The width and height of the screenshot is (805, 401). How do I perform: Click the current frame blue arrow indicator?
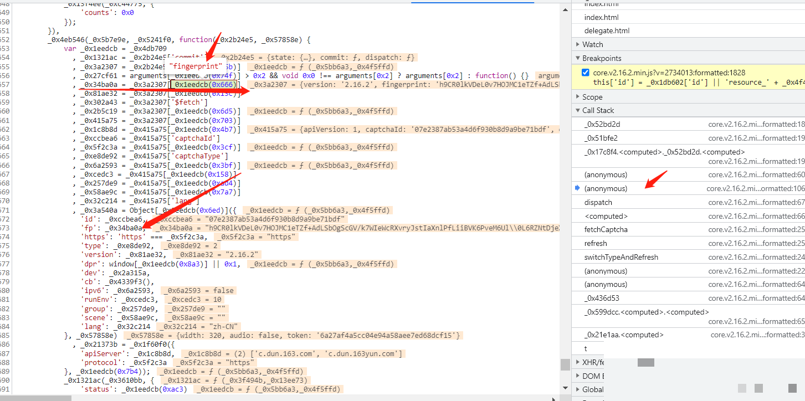point(577,188)
